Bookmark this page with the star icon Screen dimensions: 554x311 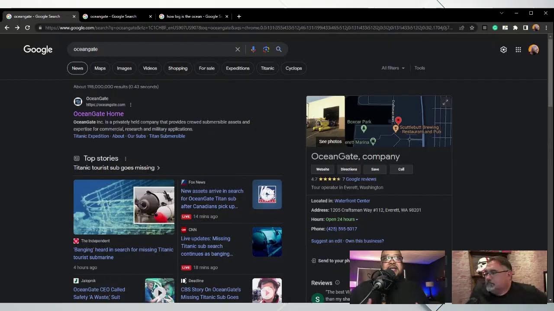pos(472,28)
